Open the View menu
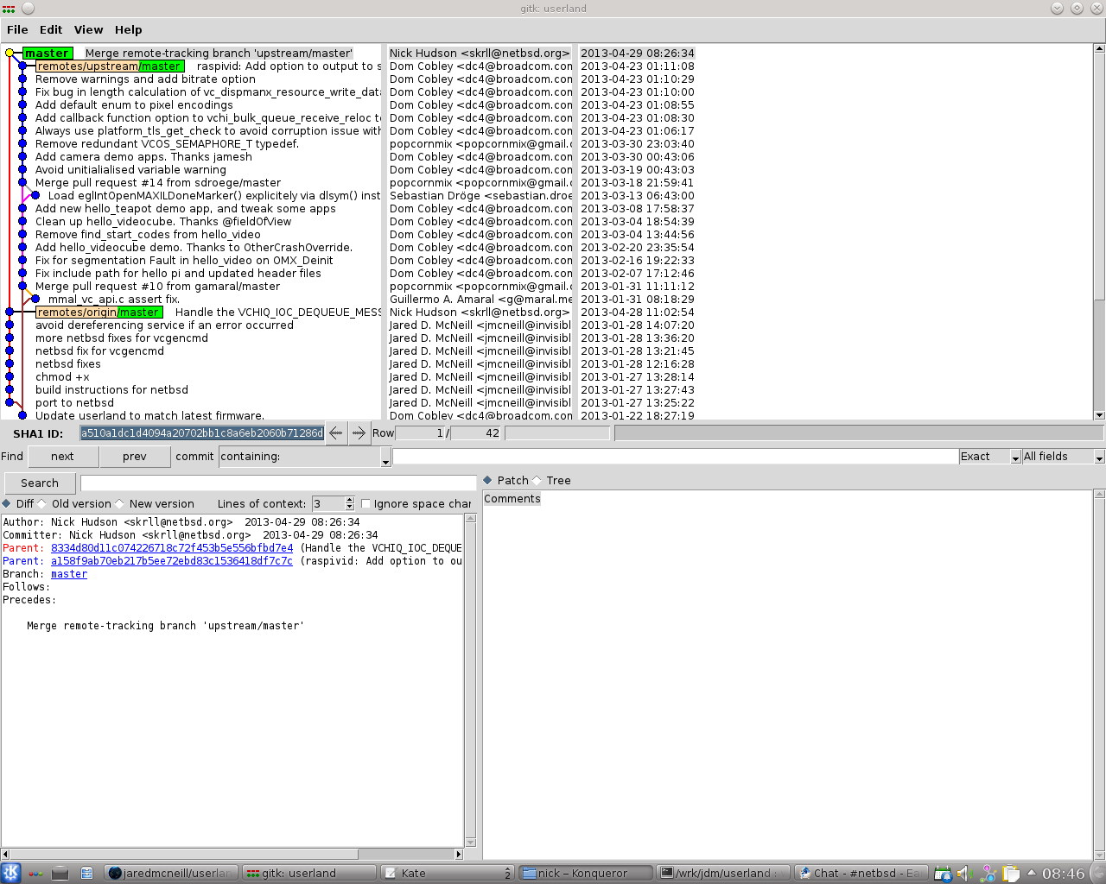The height and width of the screenshot is (884, 1106). tap(88, 29)
